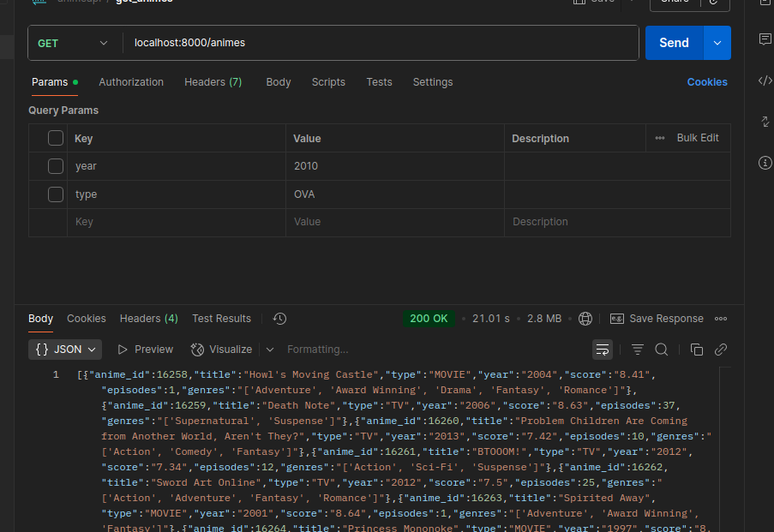
Task: Open the comments panel icon in right sidebar
Action: [765, 39]
